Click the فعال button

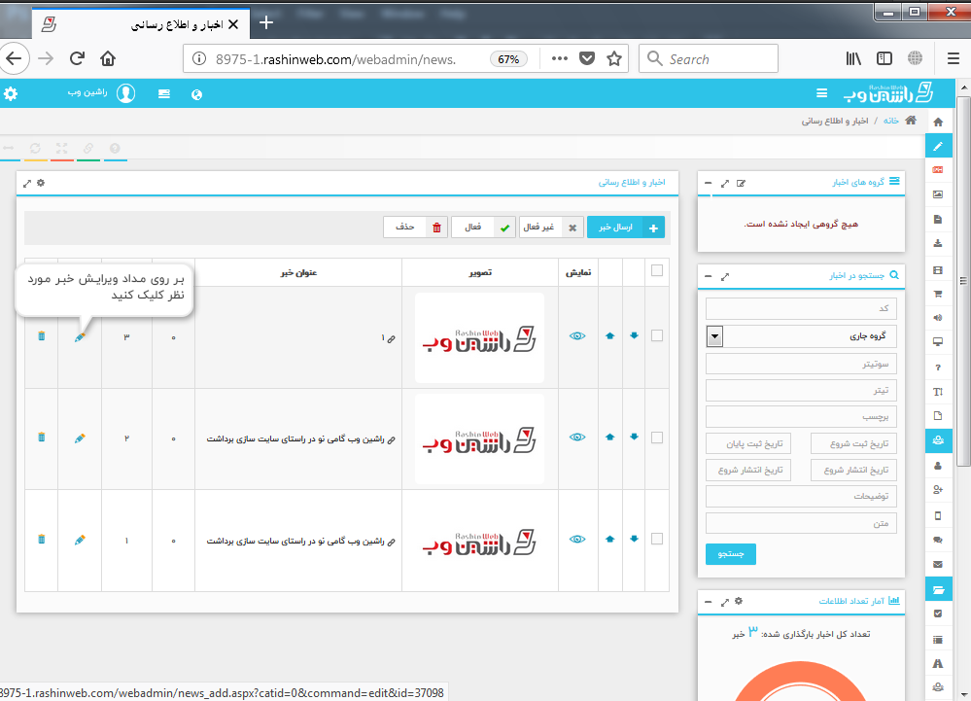(x=483, y=228)
